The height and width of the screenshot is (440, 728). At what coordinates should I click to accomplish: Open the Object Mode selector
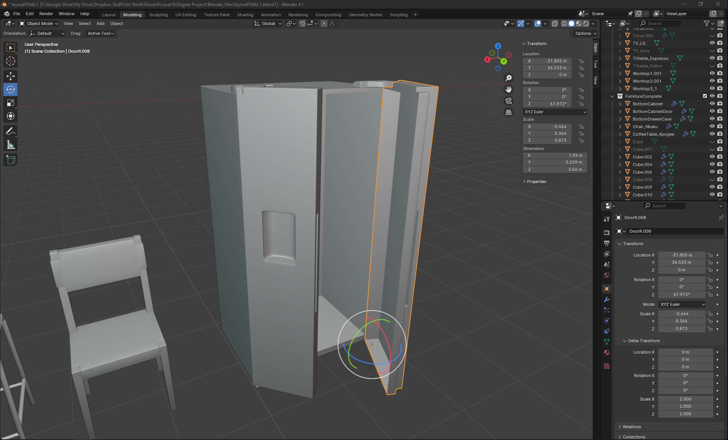click(x=39, y=23)
